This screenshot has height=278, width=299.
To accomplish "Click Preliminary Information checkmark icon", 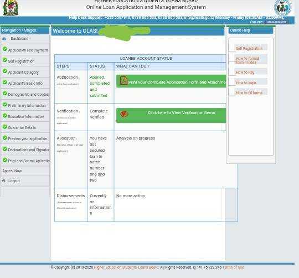I will pyautogui.click(x=5, y=104).
